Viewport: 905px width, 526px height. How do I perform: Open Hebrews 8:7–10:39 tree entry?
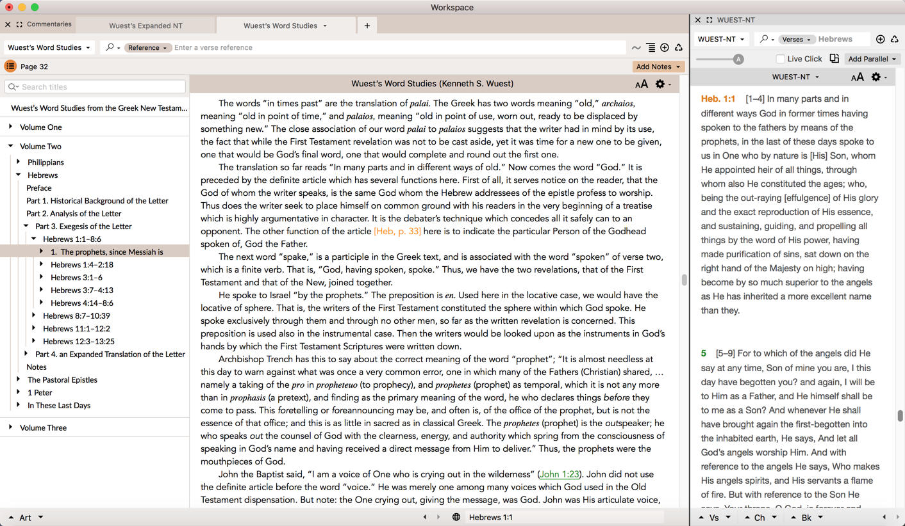(x=76, y=316)
